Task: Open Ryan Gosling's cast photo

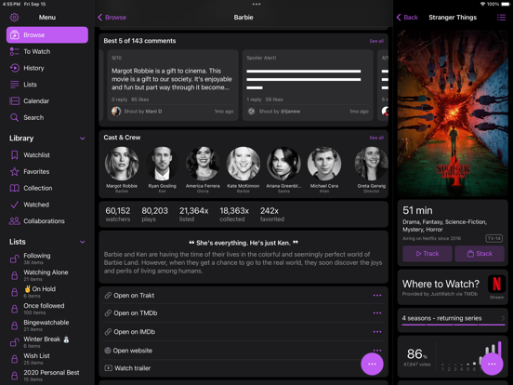Action: click(x=163, y=164)
